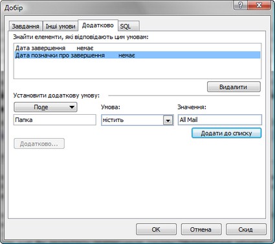Image resolution: width=275 pixels, height=244 pixels.
Task: Click the Отмена button
Action: (x=201, y=229)
